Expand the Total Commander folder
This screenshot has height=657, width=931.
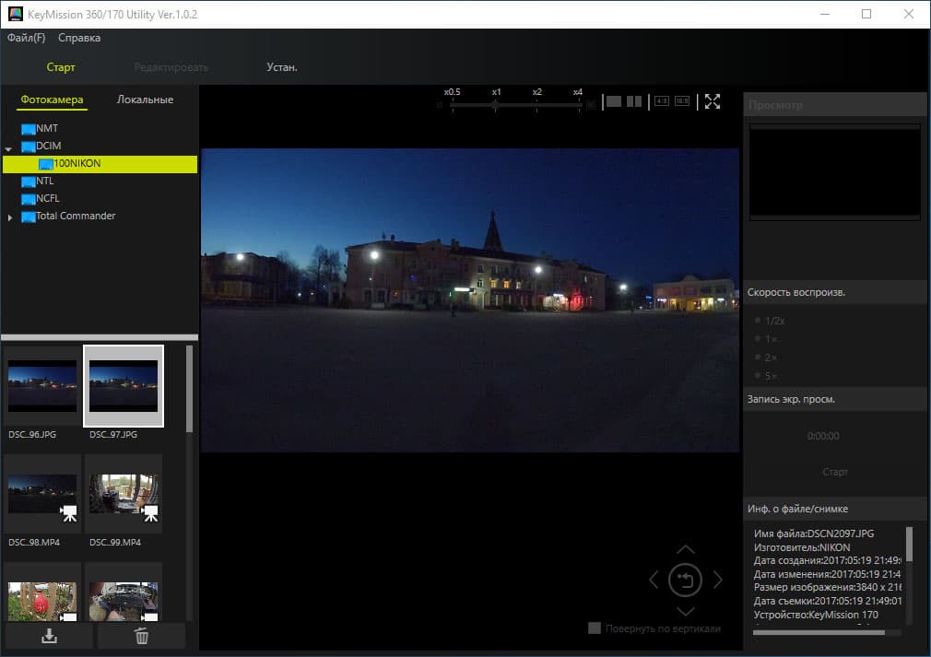10,217
